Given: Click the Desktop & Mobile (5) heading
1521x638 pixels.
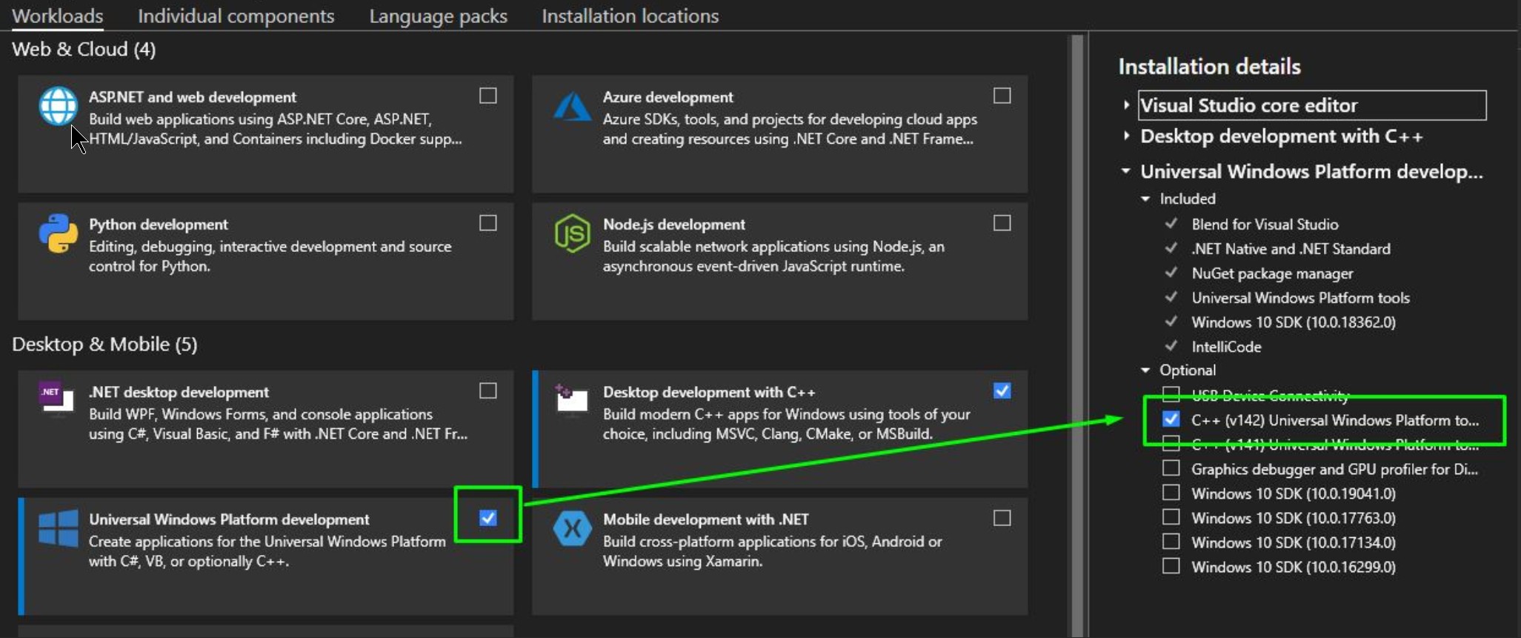Looking at the screenshot, I should pyautogui.click(x=104, y=344).
